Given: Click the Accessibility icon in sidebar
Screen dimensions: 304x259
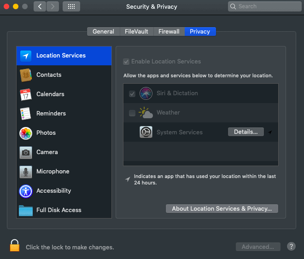Looking at the screenshot, I should (26, 191).
